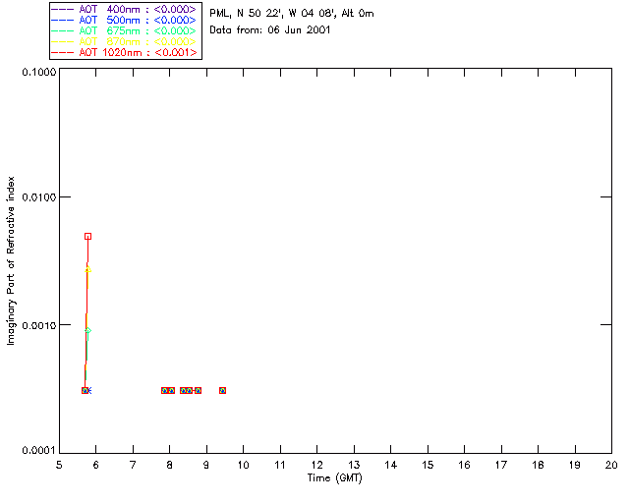Click the x-axis tick label 16
The height and width of the screenshot is (503, 629).
click(x=465, y=465)
